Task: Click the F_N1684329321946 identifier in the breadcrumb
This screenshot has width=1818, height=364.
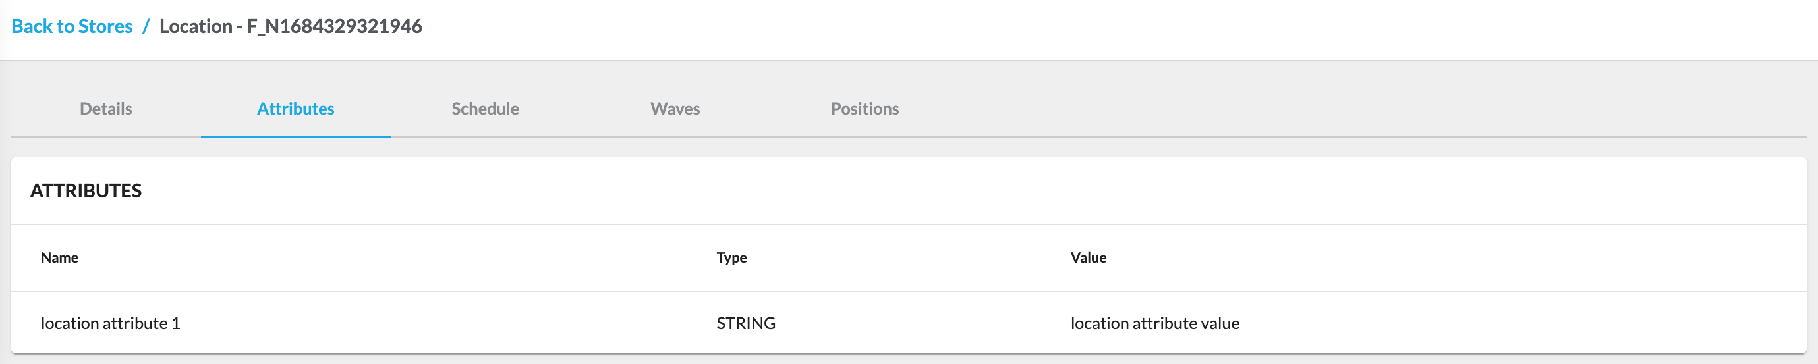Action: point(334,26)
